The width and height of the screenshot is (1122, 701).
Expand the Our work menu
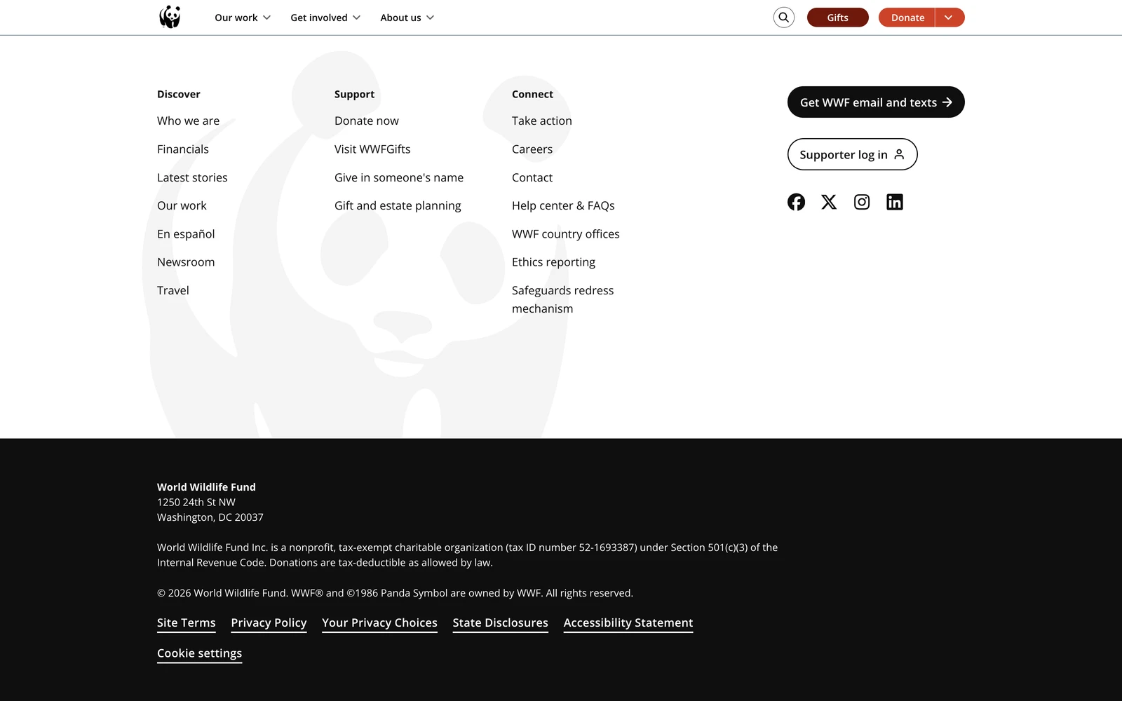click(243, 18)
